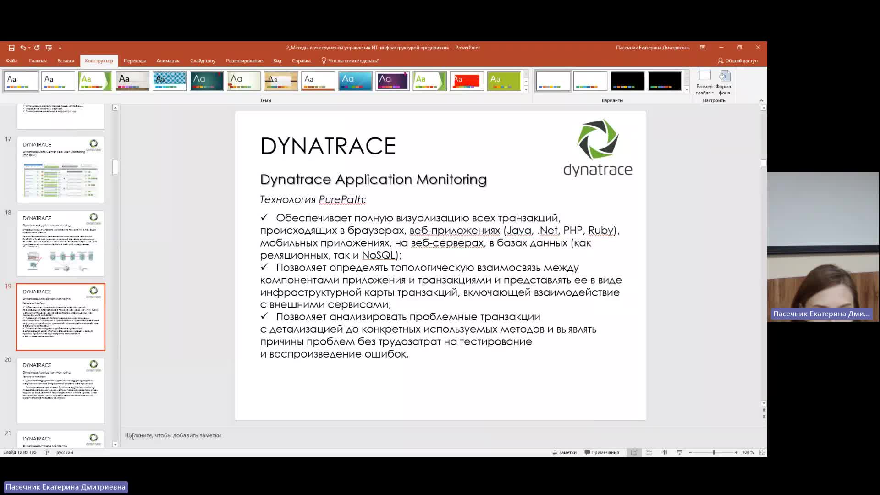Click the 'Dynatrace Application Monitoring' subtitle
This screenshot has height=495, width=880.
point(373,179)
